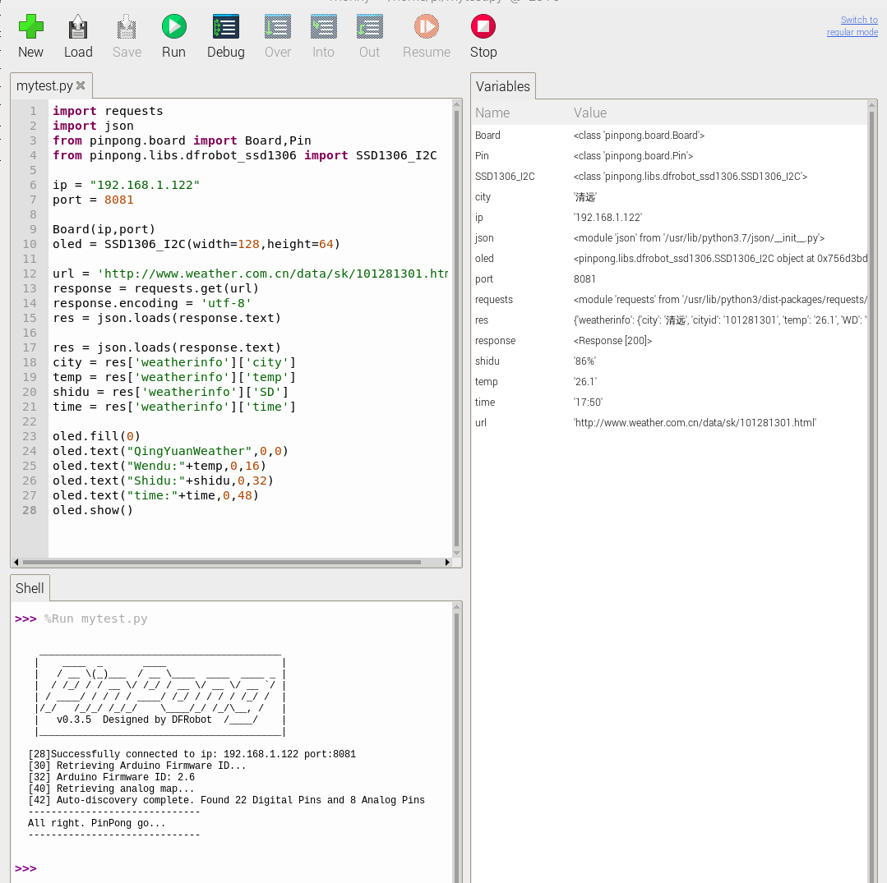Click 'Board(ip,port)' code line
The height and width of the screenshot is (883, 887).
(x=104, y=229)
